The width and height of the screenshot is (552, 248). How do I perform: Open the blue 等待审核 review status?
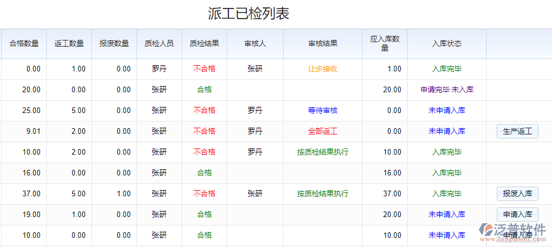click(323, 111)
